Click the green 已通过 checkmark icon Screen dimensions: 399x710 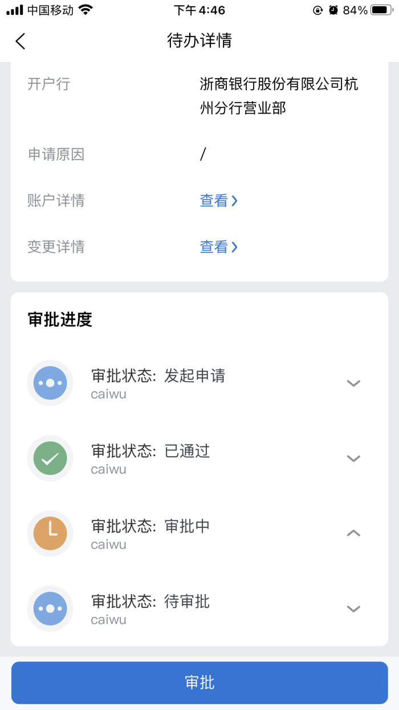(x=50, y=458)
